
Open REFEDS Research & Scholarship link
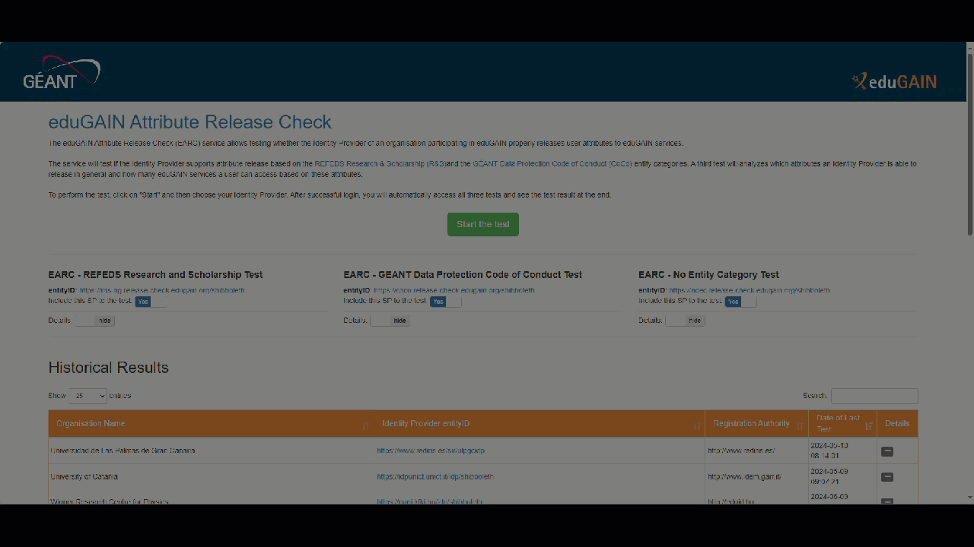click(380, 164)
